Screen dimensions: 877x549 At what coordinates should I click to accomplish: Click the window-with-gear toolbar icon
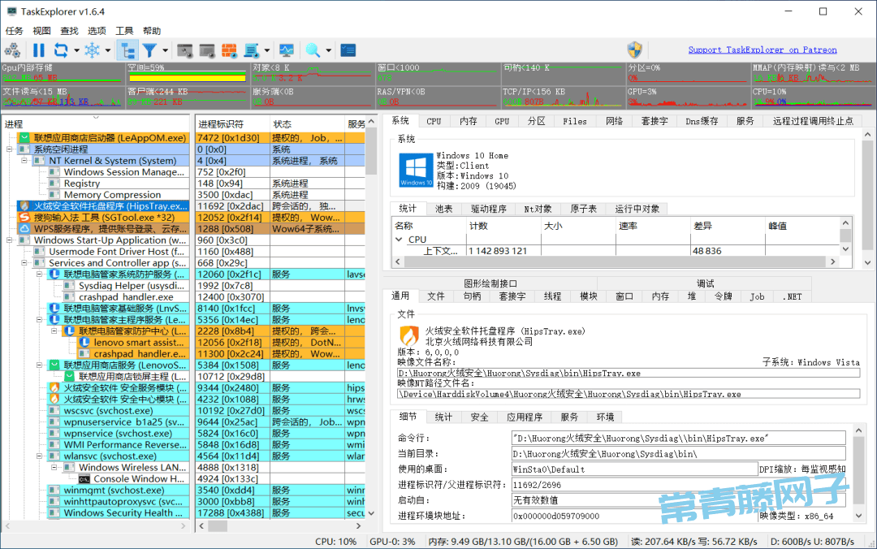coord(184,50)
